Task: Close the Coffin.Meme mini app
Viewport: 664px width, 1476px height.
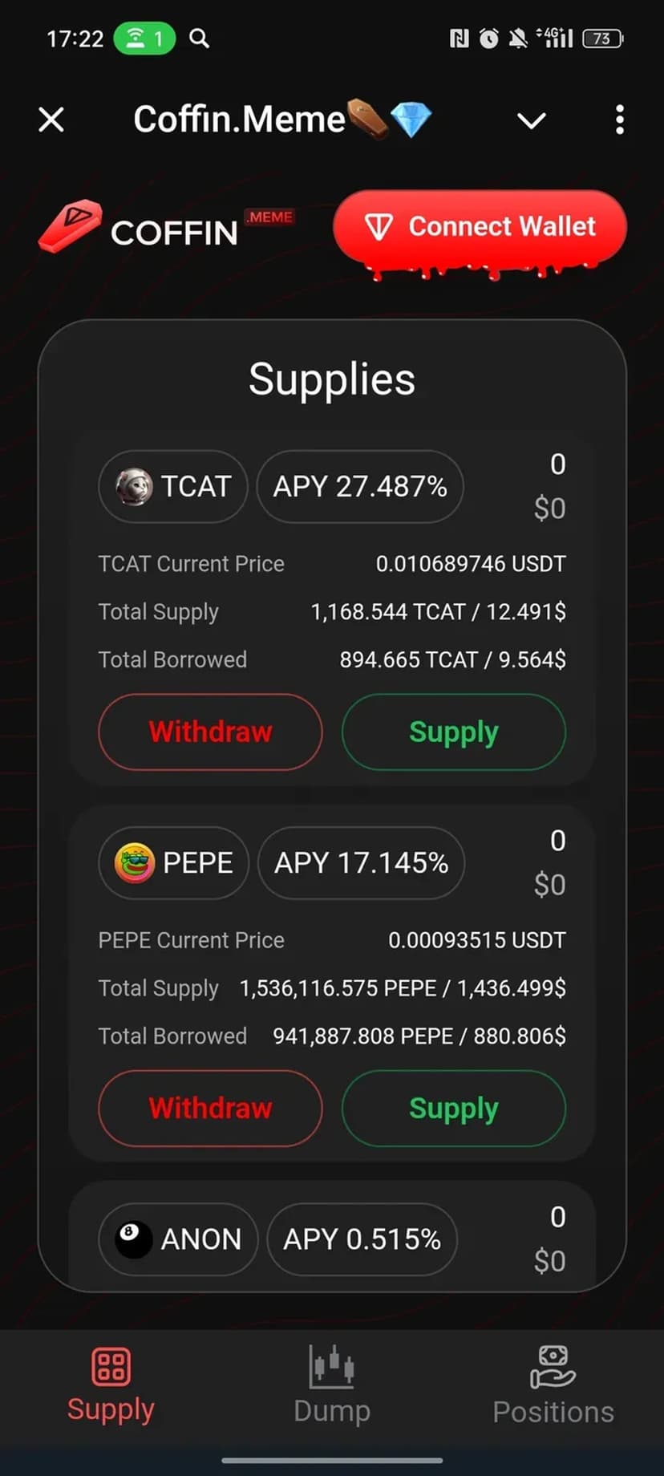Action: [51, 120]
